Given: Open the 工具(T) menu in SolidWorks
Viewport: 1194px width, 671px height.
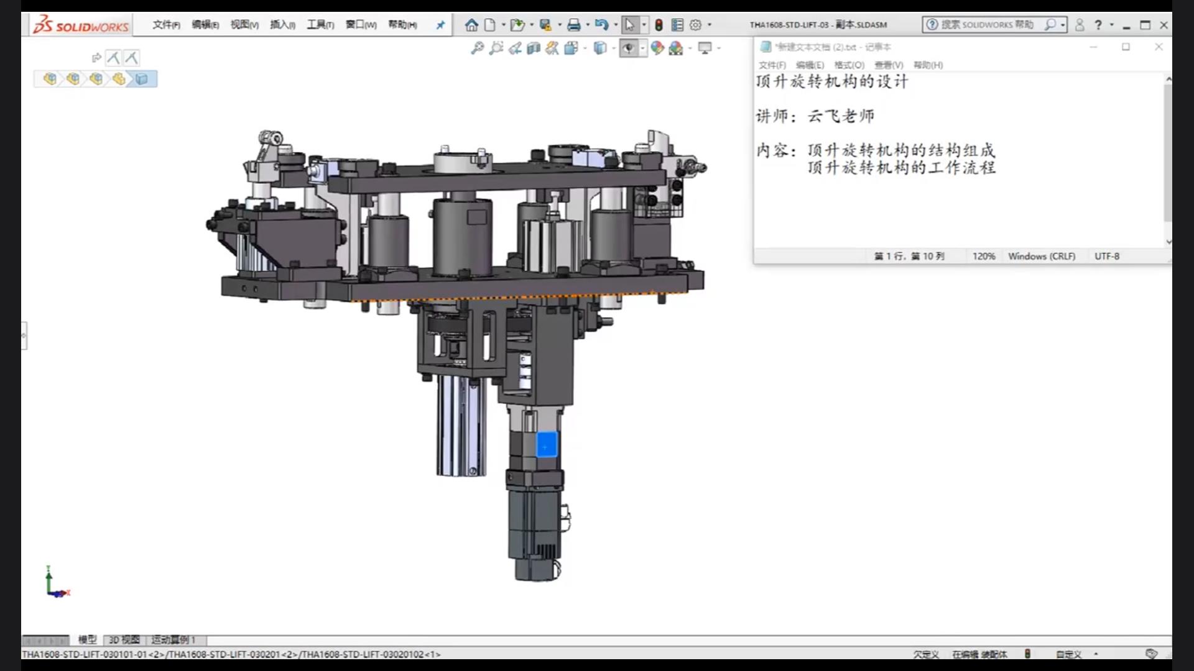Looking at the screenshot, I should click(320, 25).
